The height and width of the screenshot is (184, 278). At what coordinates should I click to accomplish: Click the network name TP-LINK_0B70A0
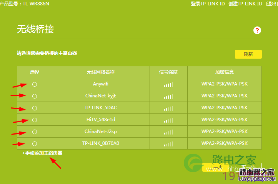click(x=101, y=143)
